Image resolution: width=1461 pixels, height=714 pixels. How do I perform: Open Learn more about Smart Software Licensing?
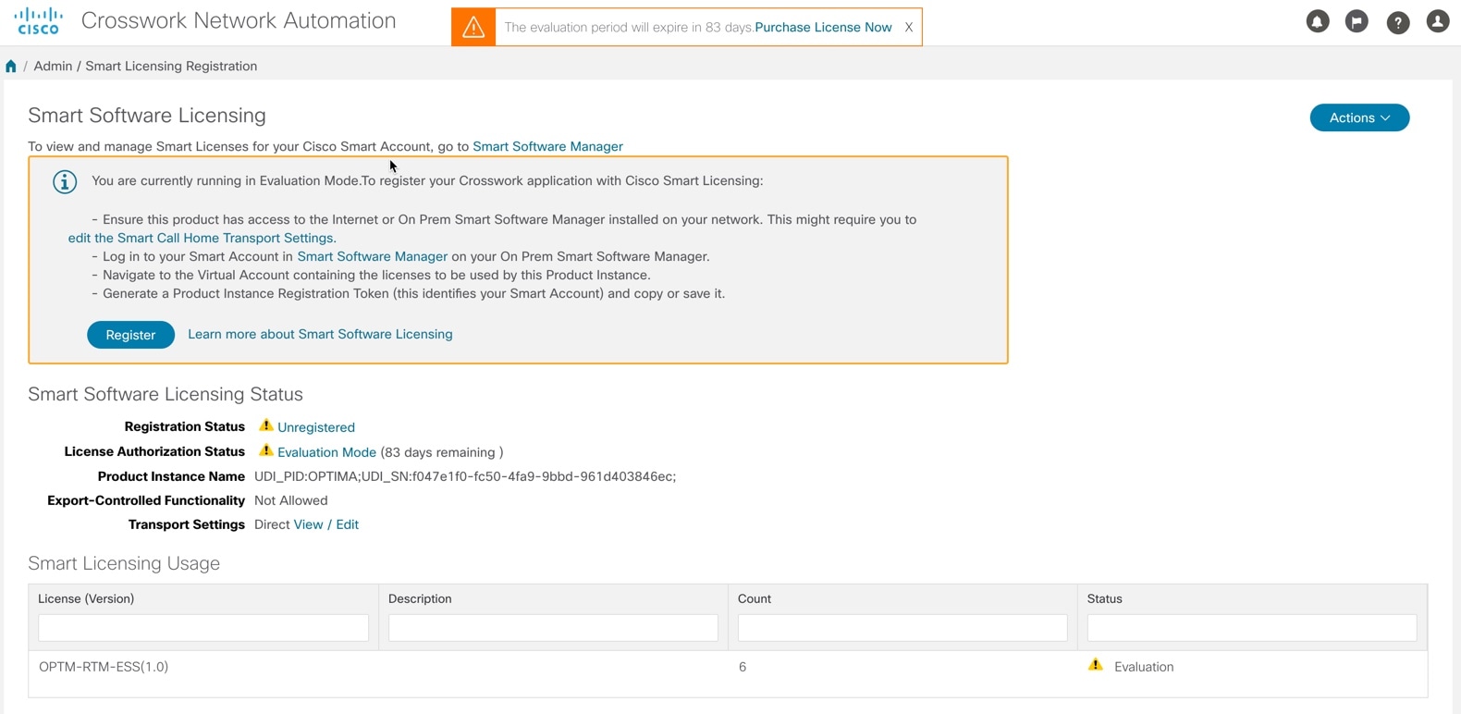(x=320, y=334)
